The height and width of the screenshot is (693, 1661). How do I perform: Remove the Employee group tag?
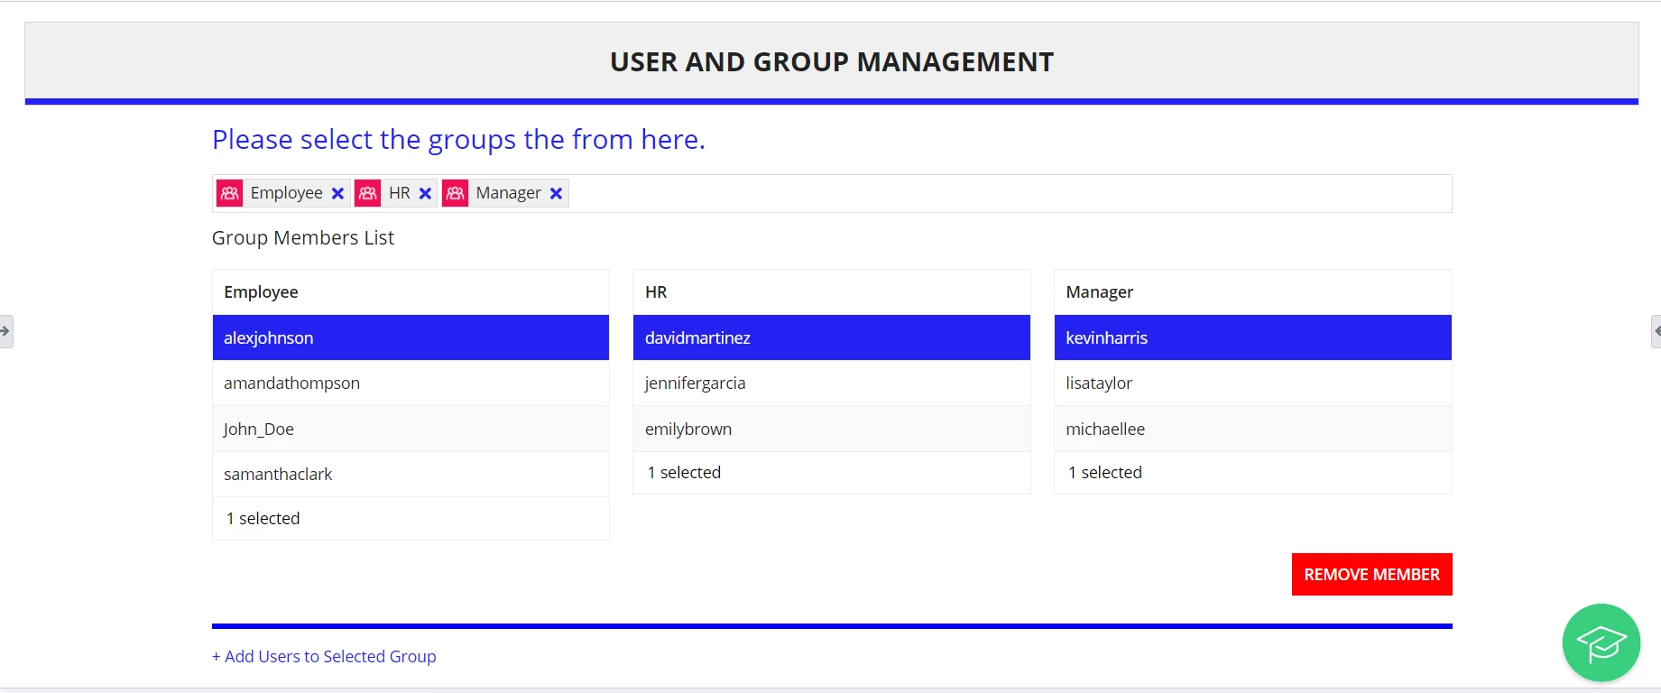pos(337,193)
